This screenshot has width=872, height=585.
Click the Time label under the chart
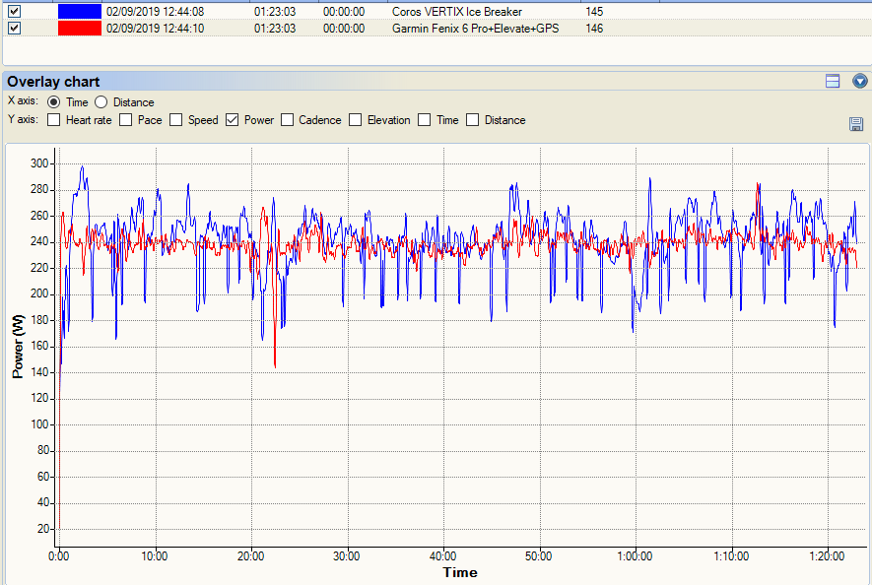click(x=460, y=572)
